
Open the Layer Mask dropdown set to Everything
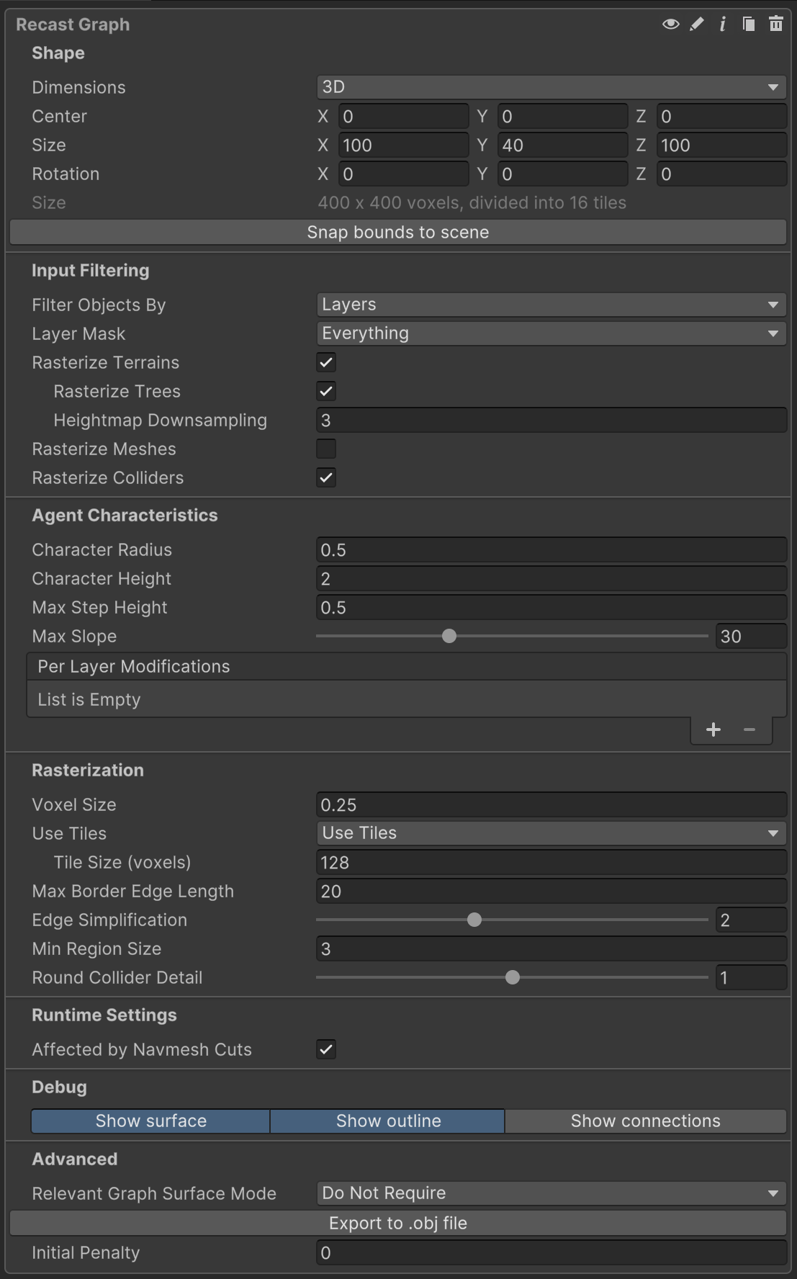point(551,333)
